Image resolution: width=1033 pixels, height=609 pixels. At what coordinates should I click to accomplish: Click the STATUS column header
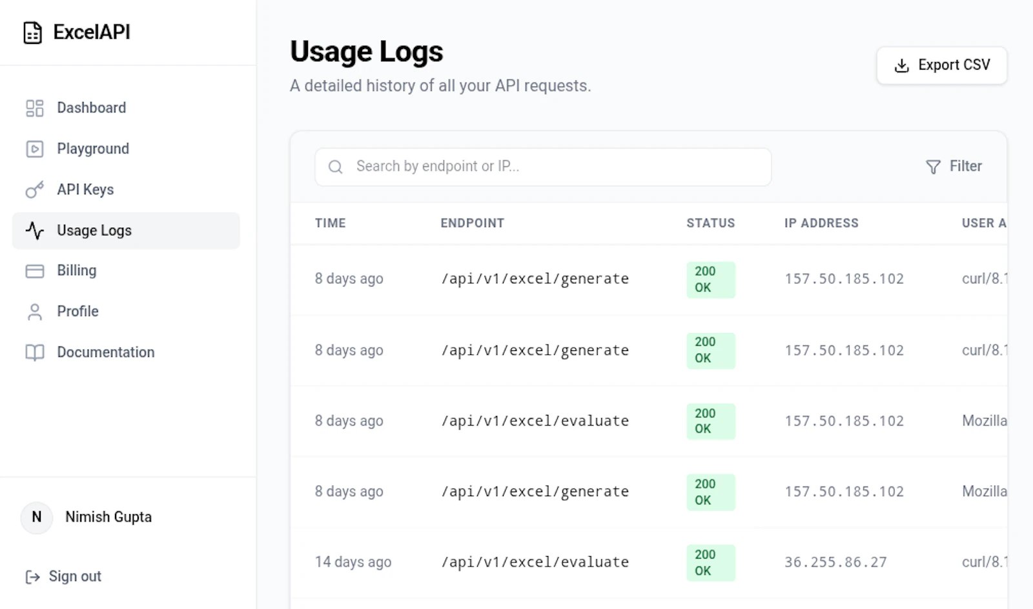click(711, 223)
